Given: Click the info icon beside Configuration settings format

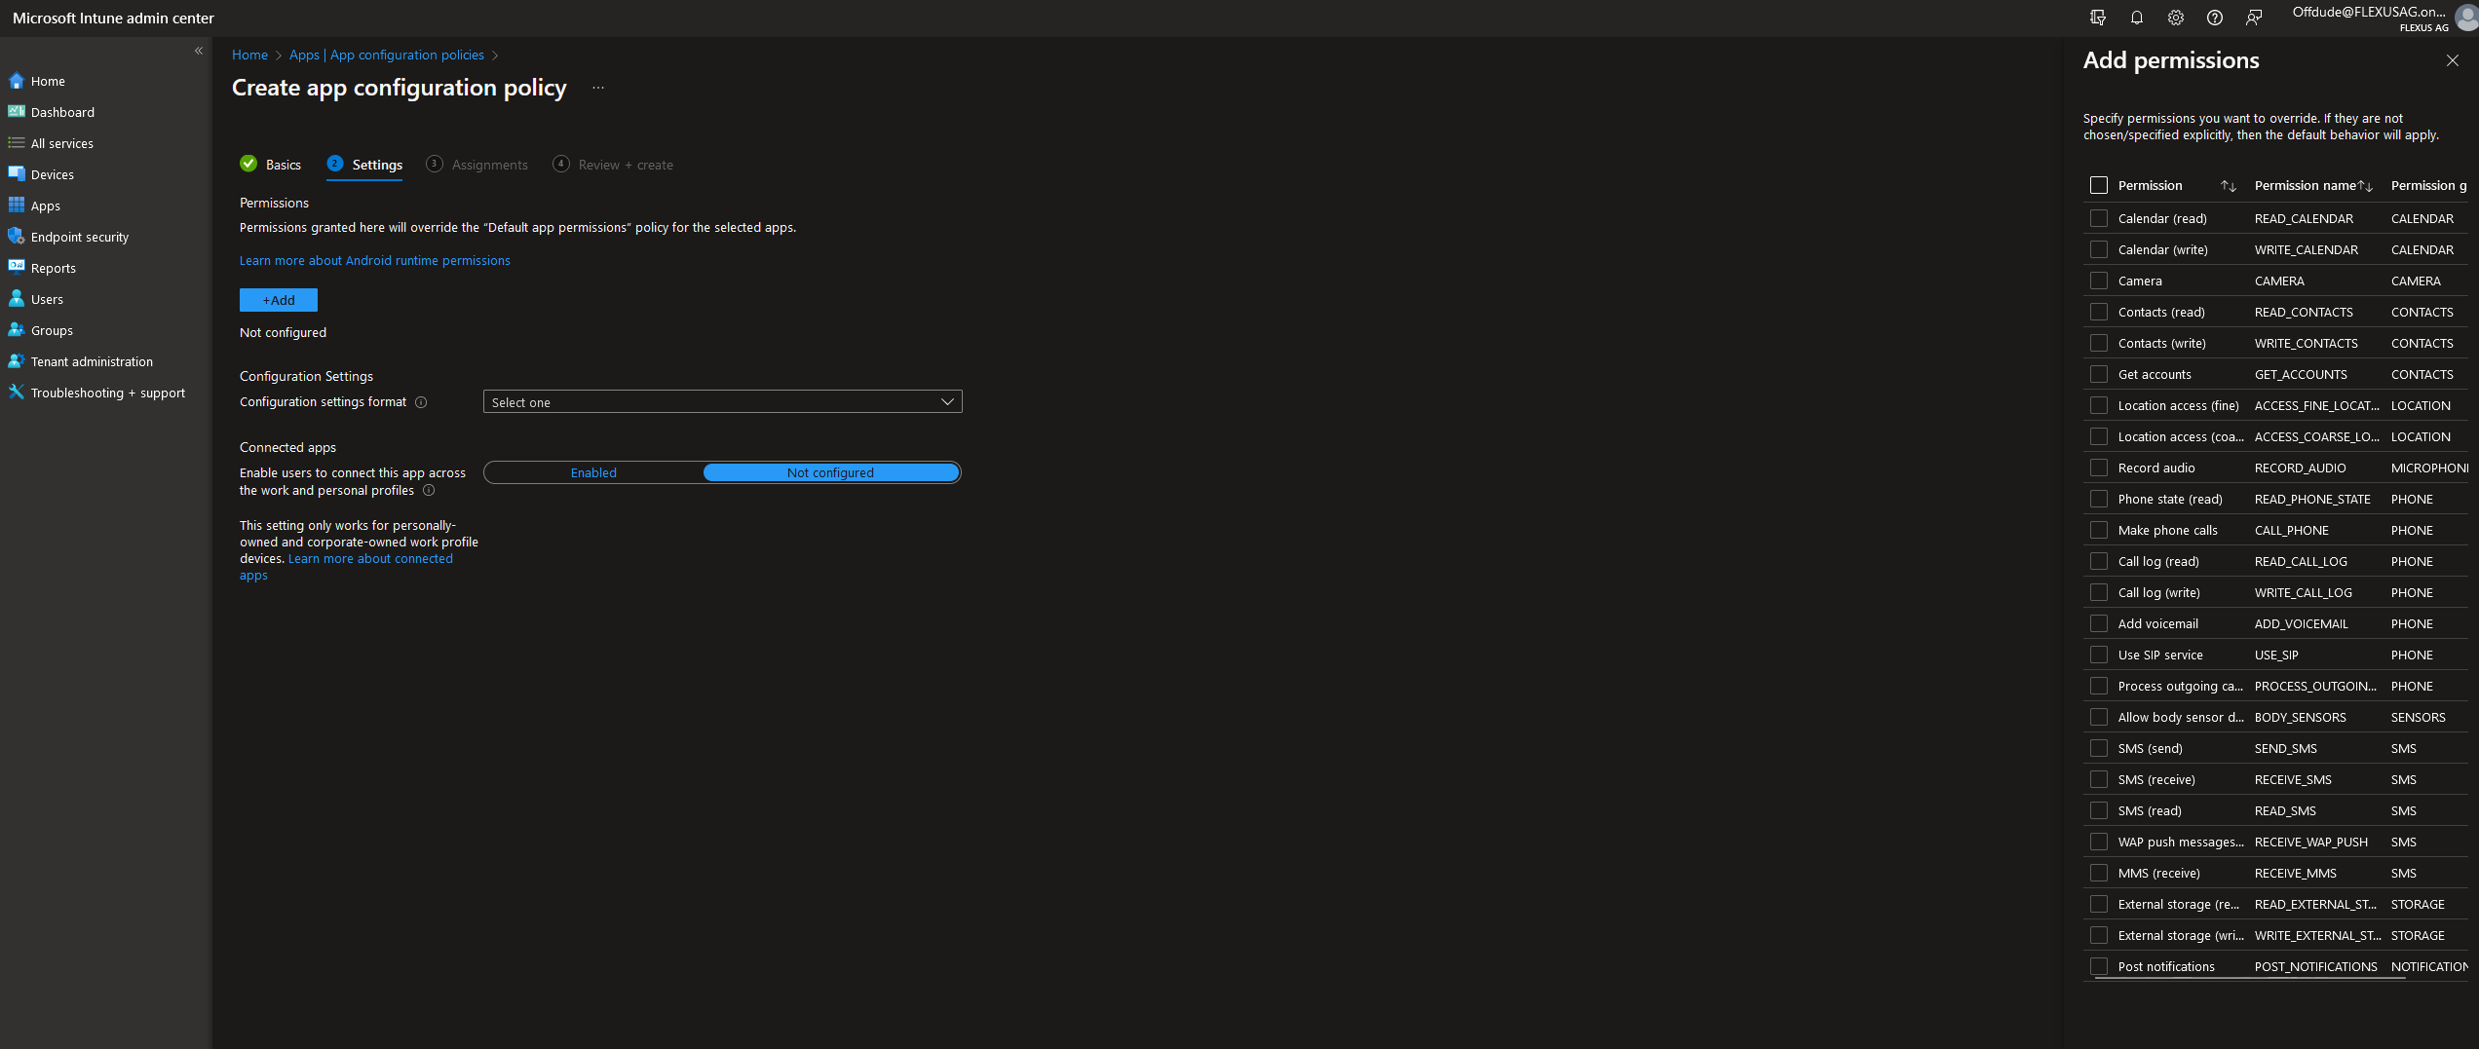Looking at the screenshot, I should pyautogui.click(x=421, y=402).
